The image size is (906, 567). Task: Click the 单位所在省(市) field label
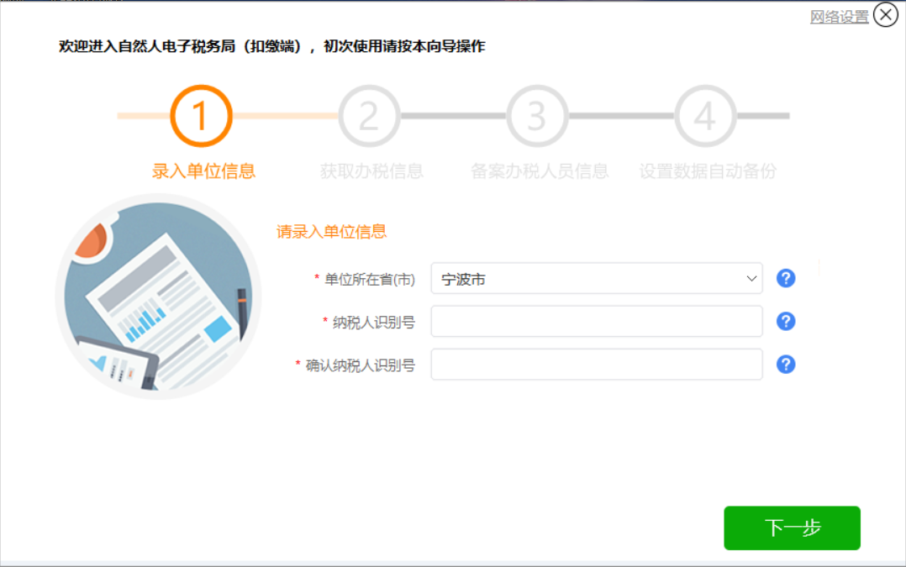370,280
